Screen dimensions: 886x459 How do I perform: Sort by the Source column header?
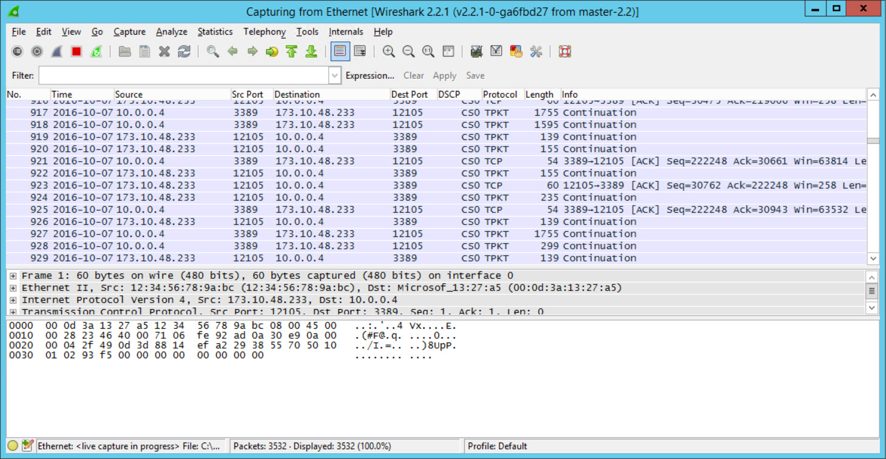(x=172, y=95)
